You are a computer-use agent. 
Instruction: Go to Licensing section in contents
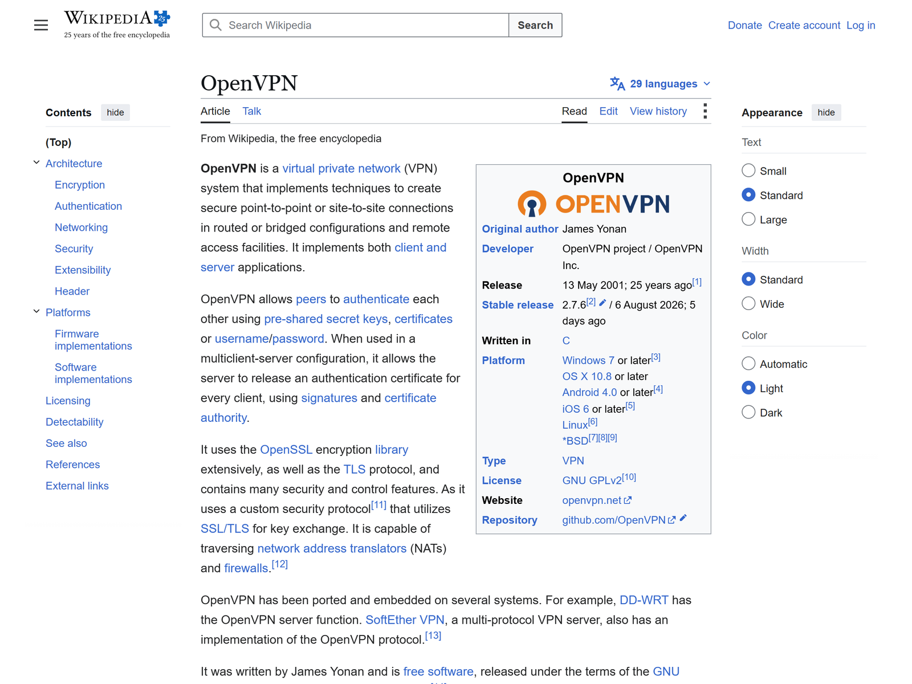[68, 401]
